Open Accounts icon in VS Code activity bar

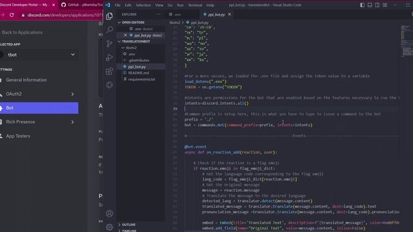pyautogui.click(x=109, y=213)
